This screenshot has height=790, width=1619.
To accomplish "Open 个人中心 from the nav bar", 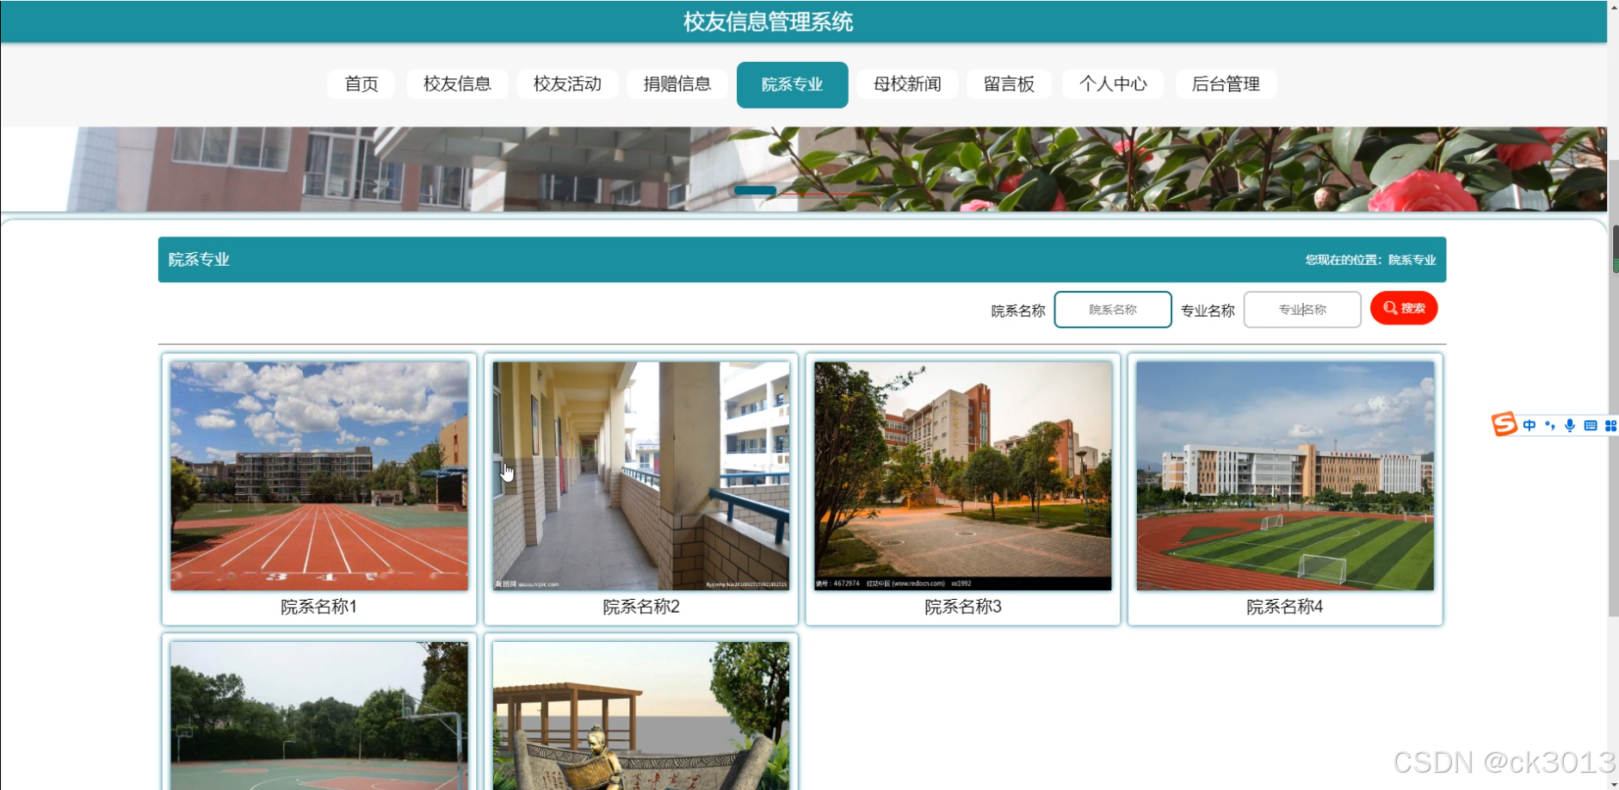I will pos(1113,84).
